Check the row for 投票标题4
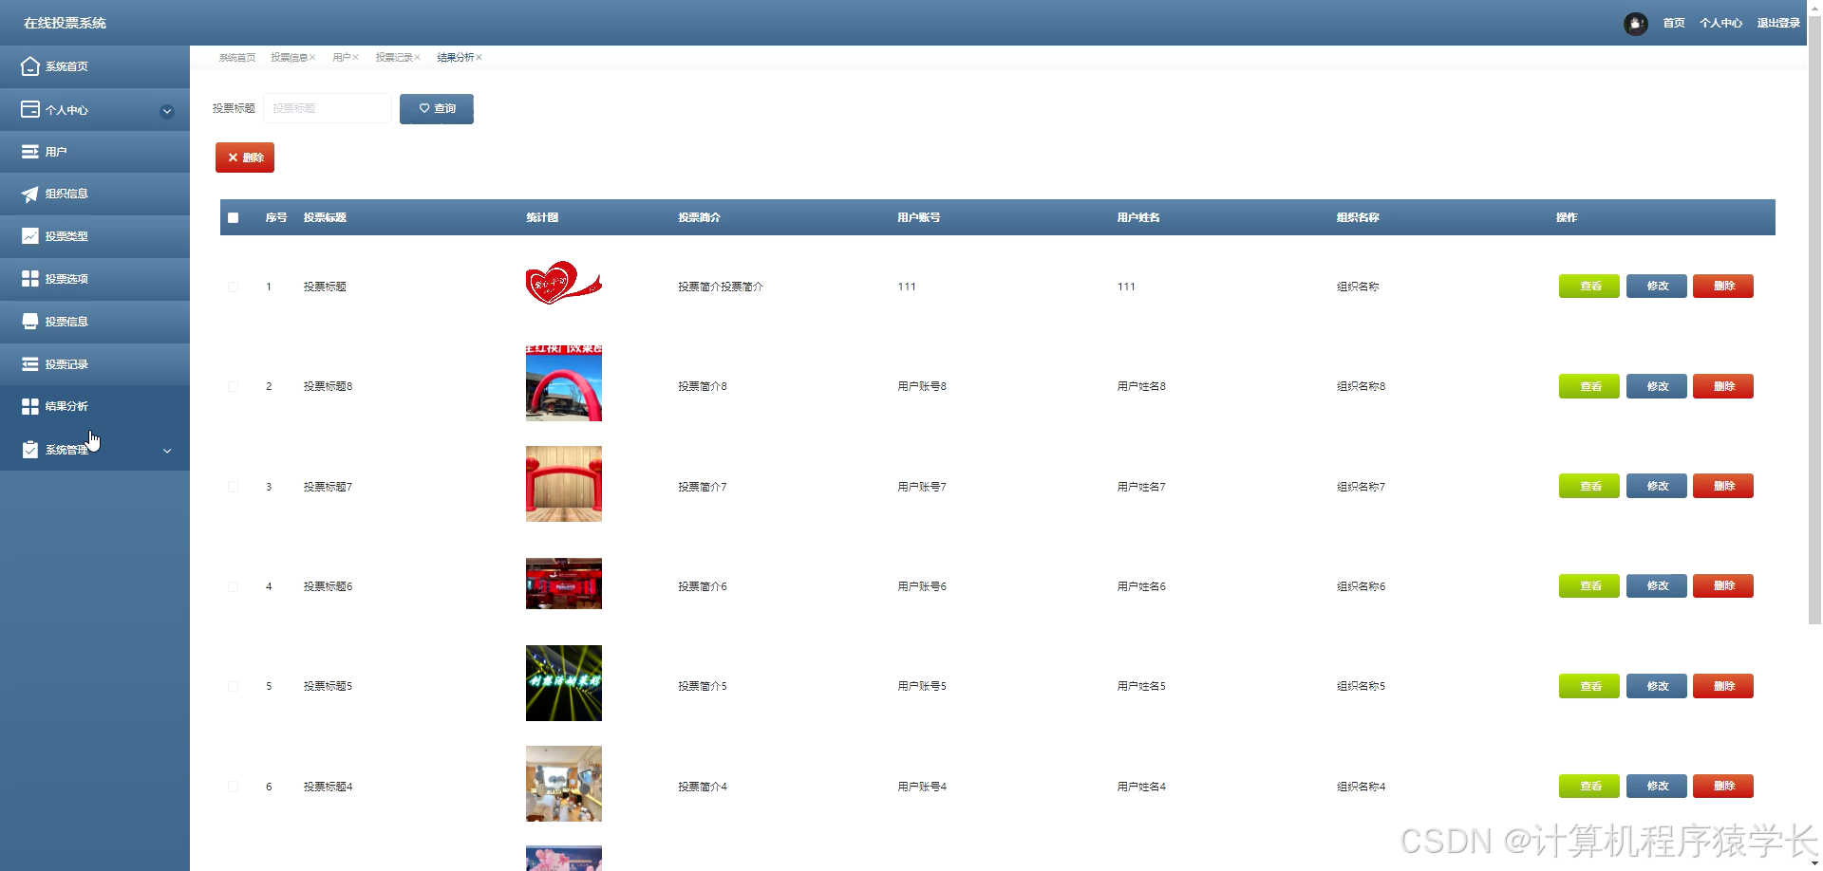Image resolution: width=1823 pixels, height=871 pixels. pos(233,787)
